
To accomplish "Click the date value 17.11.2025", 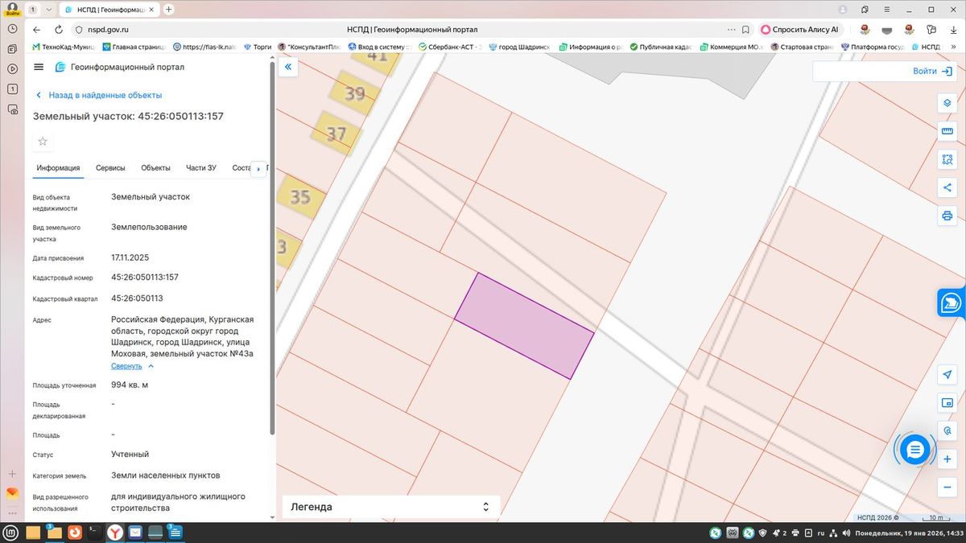I will (130, 257).
